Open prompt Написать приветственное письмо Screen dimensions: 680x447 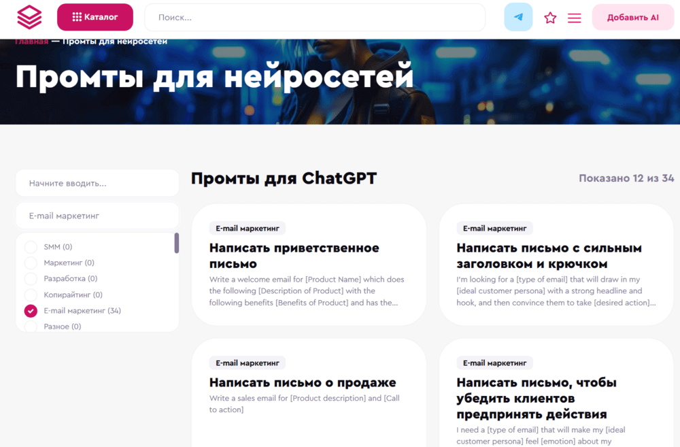click(x=294, y=256)
